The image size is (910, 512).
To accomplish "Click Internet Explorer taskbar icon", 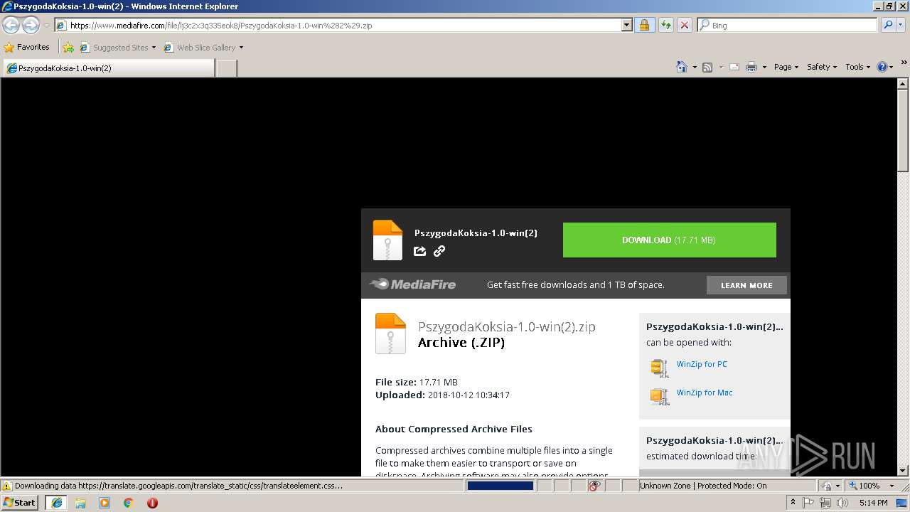I will [56, 503].
